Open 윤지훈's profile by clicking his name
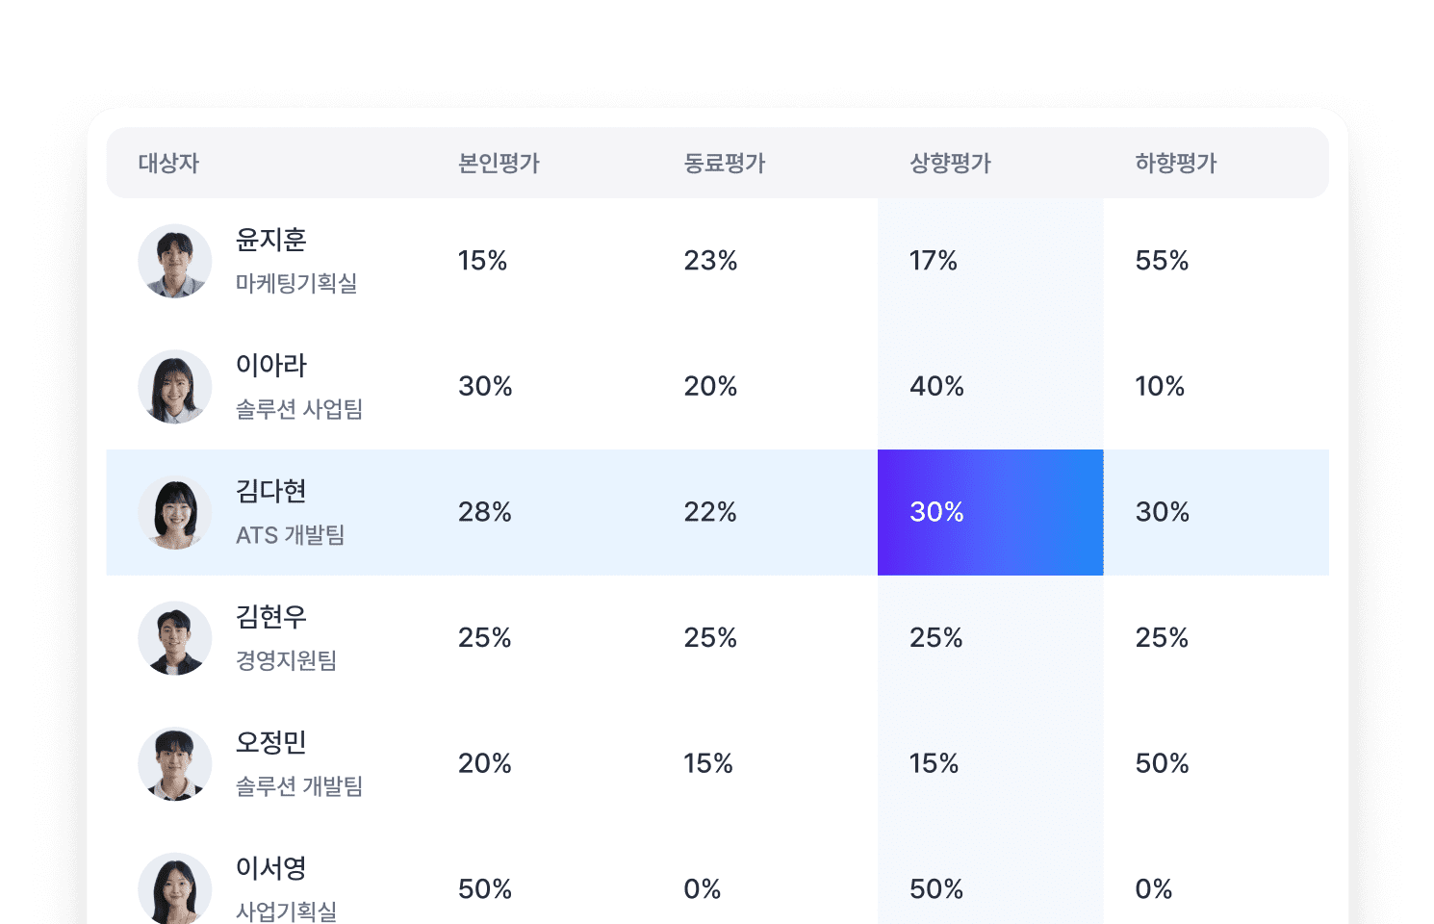Image resolution: width=1434 pixels, height=924 pixels. coord(270,241)
